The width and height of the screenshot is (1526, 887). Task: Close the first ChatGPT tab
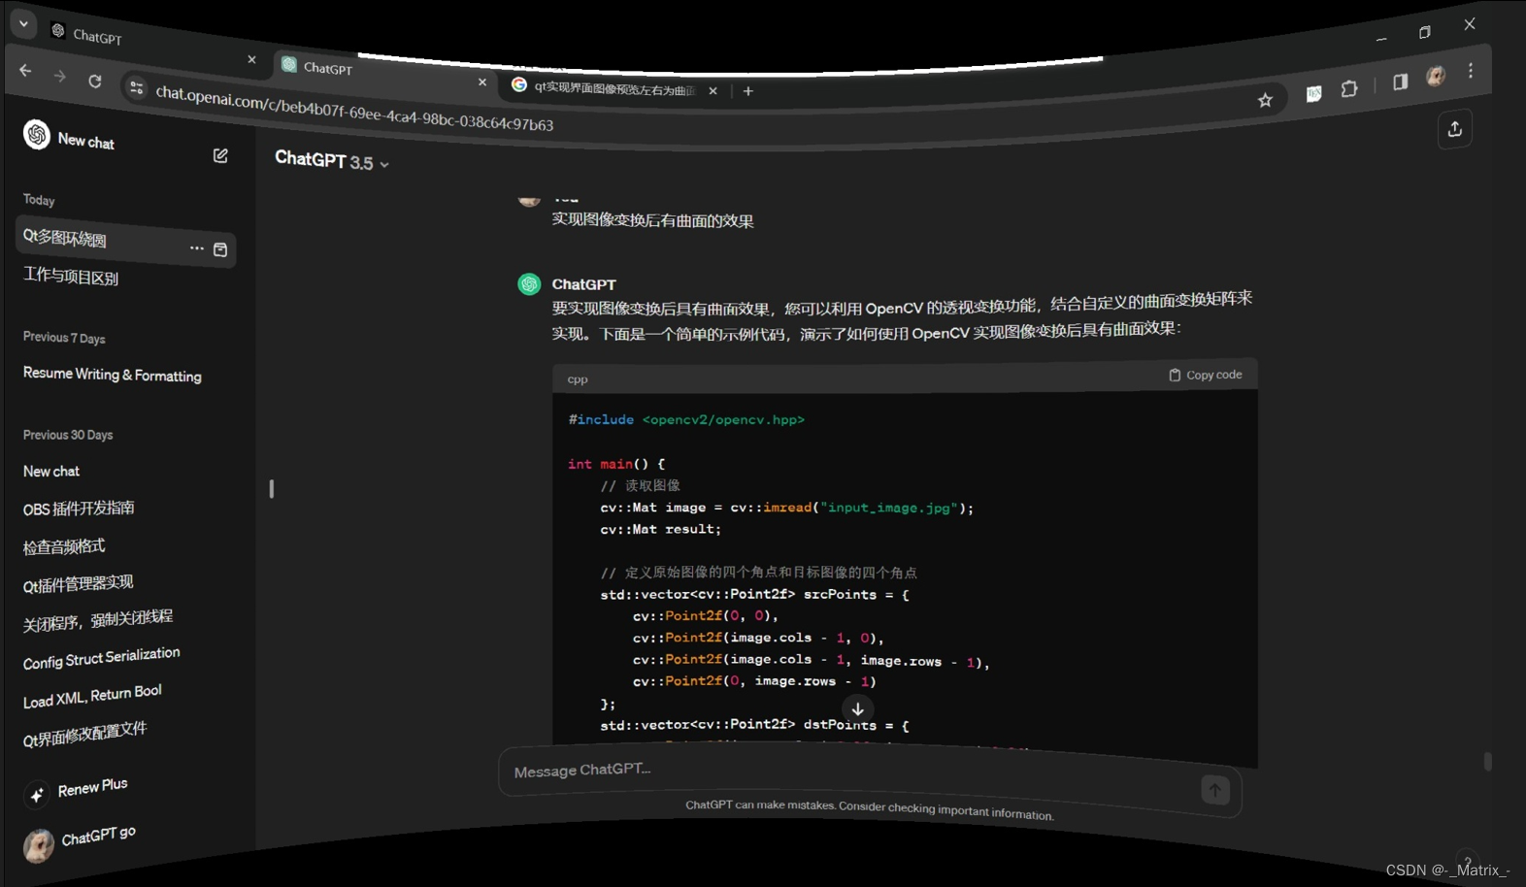251,59
